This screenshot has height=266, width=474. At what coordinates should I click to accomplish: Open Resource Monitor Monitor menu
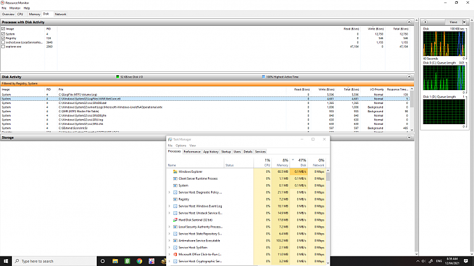click(x=15, y=8)
